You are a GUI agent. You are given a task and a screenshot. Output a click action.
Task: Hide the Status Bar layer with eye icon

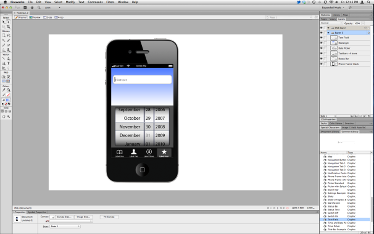coord(322,59)
